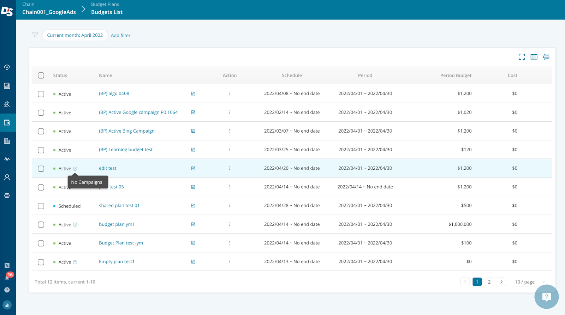Click info icon beside Empty plan test1 status
Screen dimensions: 565x315
tap(75, 262)
